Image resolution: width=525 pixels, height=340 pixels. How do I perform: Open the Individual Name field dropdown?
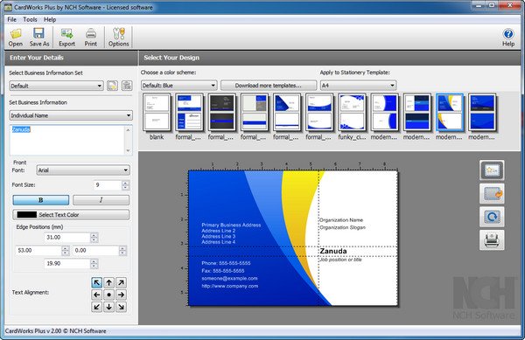71,115
